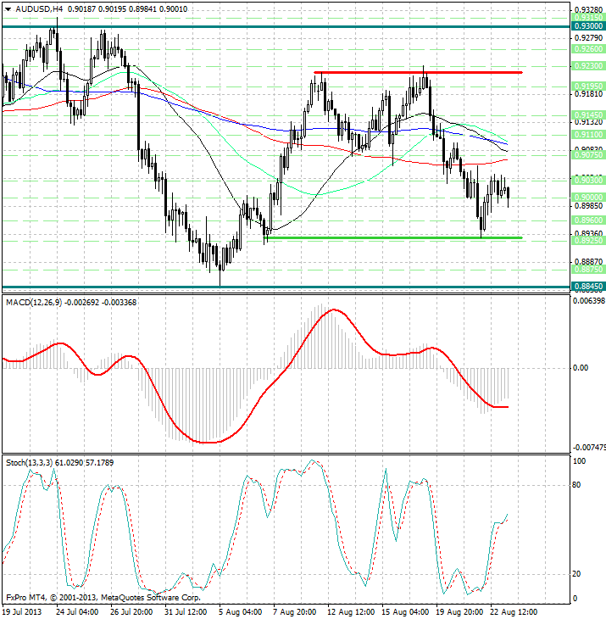Screen dimensions: 606x619
Task: Select the 19 Jul 2013 date label
Action: 21,611
